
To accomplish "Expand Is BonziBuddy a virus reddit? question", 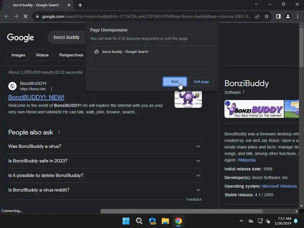I will coord(105,190).
